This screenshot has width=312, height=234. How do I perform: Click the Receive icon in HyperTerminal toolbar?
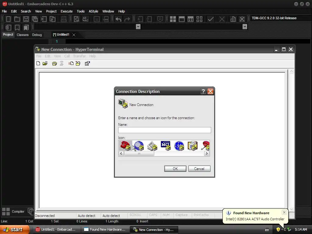pyautogui.click(x=78, y=63)
